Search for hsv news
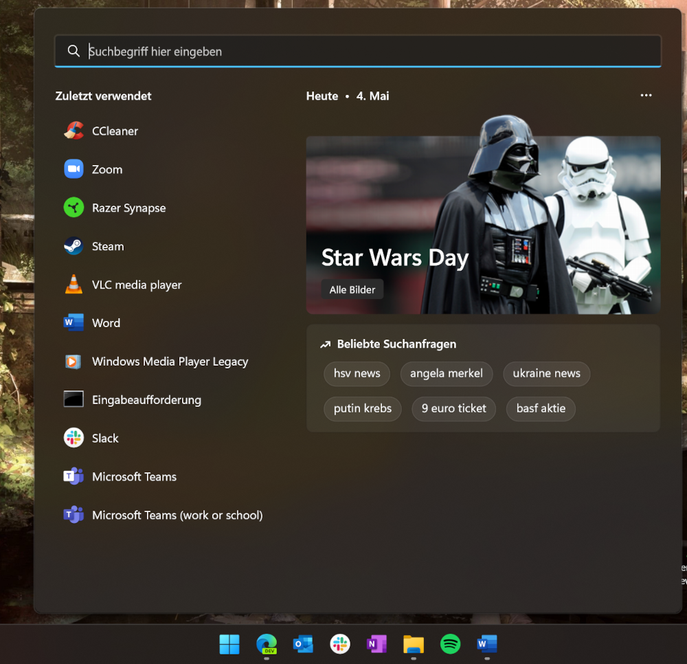This screenshot has width=687, height=664. tap(357, 373)
